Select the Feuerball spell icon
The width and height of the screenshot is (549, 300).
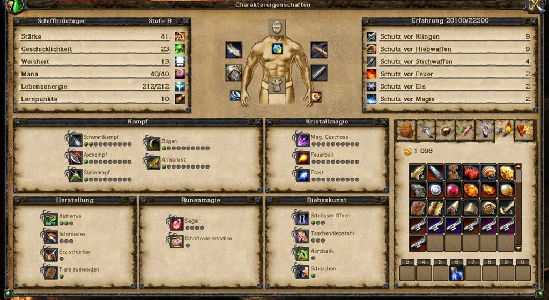pos(302,157)
